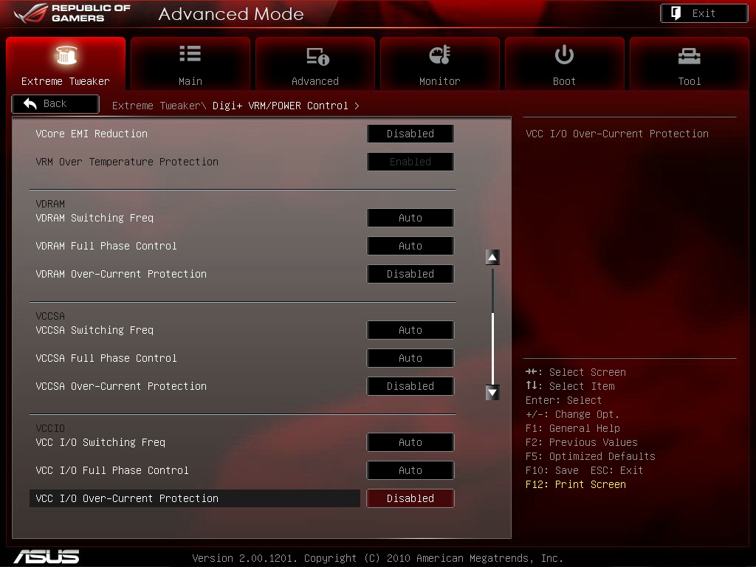This screenshot has height=567, width=756.
Task: Open VCCSA Switching Freq Auto dropdown
Action: [410, 330]
